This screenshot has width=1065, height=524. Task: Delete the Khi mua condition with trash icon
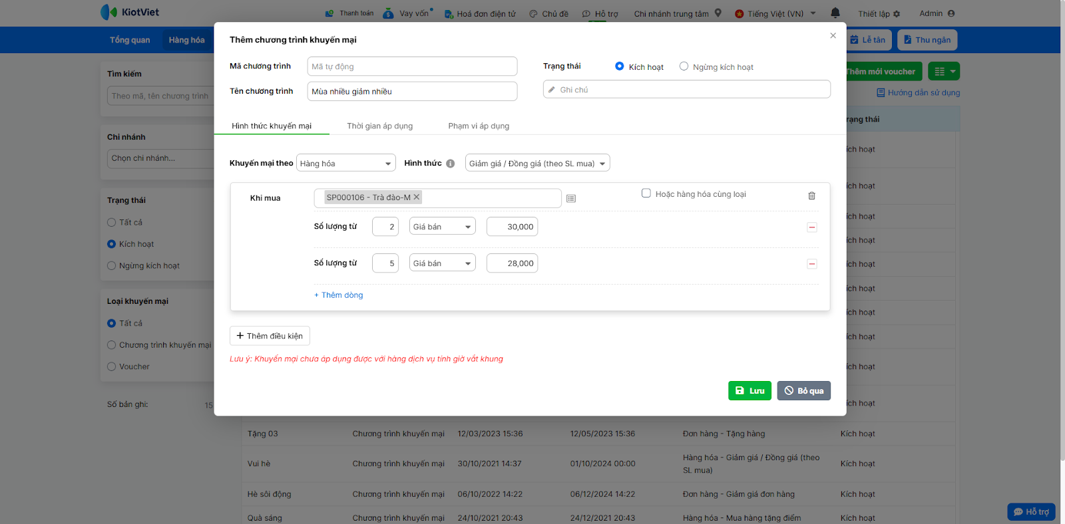point(811,196)
